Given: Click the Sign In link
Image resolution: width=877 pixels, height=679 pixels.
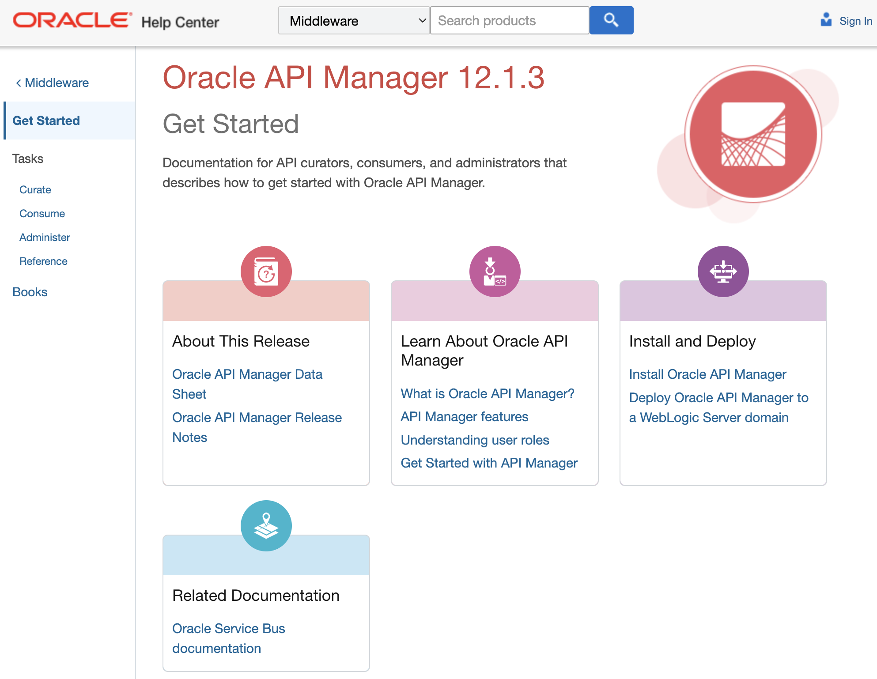Looking at the screenshot, I should click(x=855, y=21).
